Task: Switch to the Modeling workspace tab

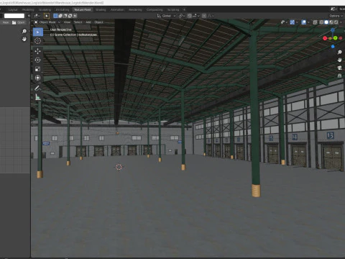Action: point(28,9)
